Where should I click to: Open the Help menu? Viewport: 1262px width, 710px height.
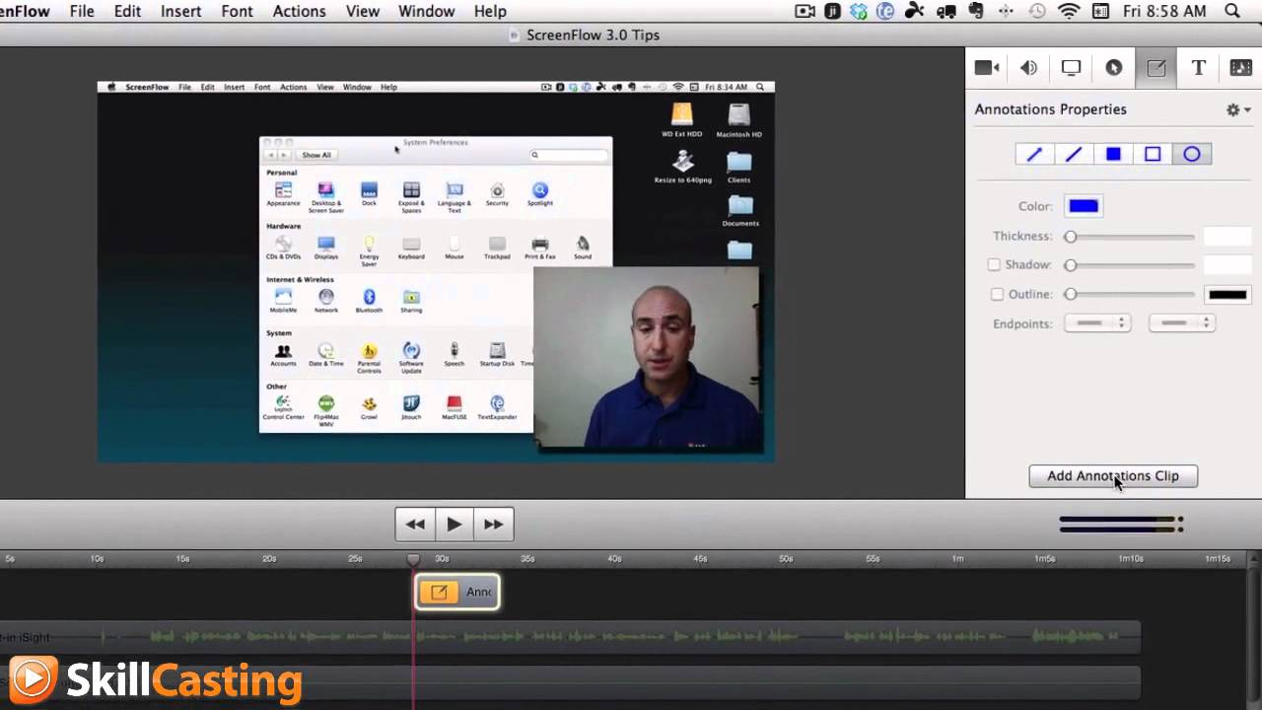[490, 11]
